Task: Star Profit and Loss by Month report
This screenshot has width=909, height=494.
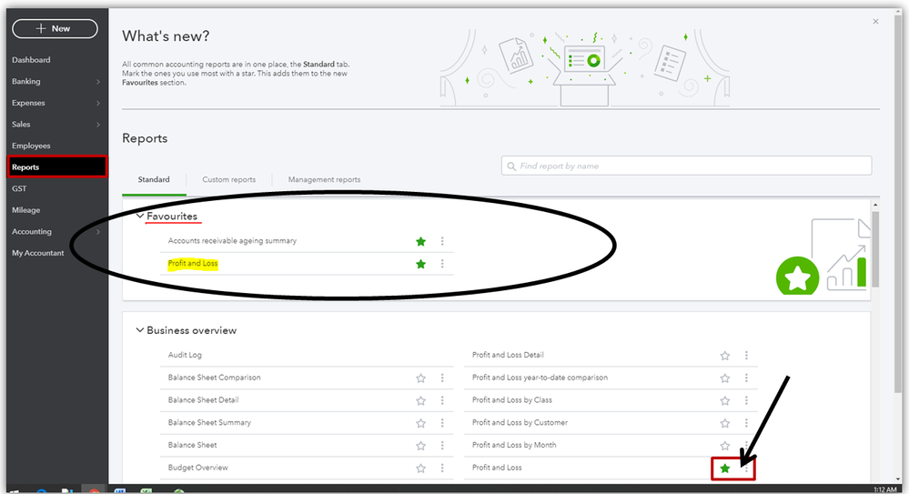Action: [x=724, y=446]
